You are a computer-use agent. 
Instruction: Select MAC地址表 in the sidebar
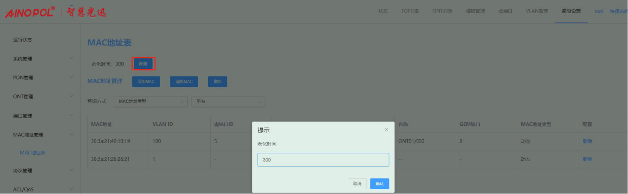[33, 153]
